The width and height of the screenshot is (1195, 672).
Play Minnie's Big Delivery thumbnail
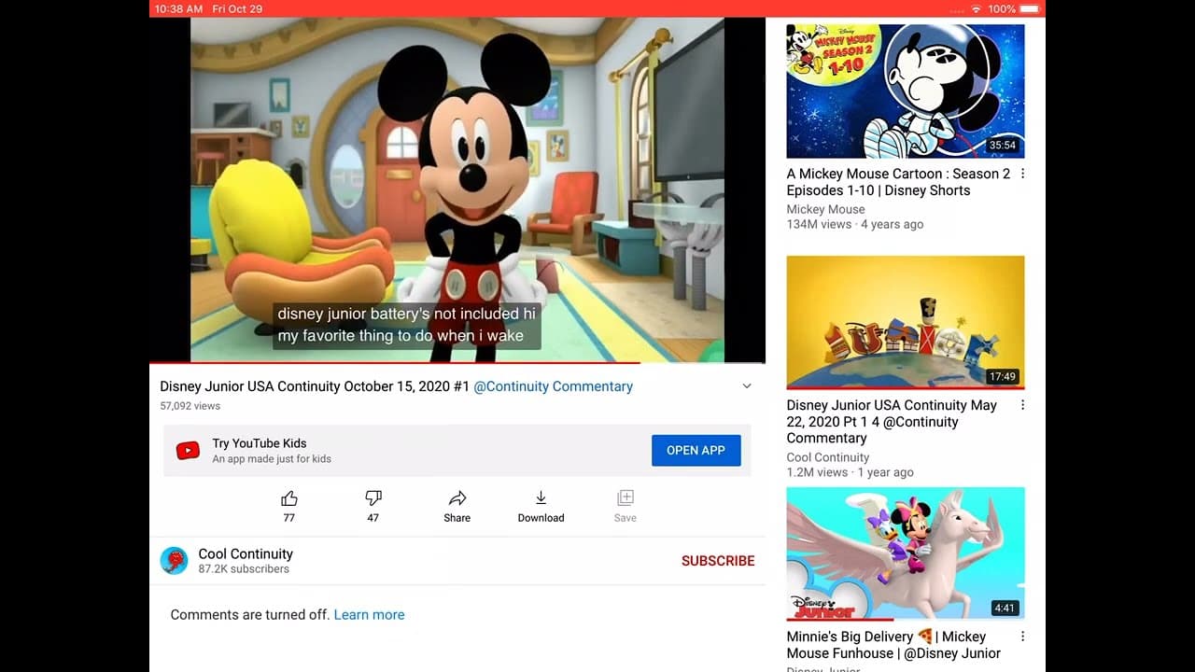coord(906,553)
